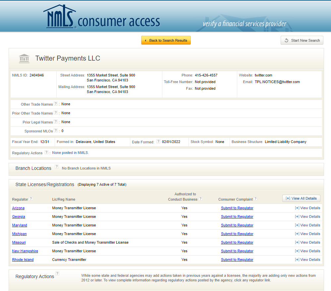331x291 pixels.
Task: Click the Twitter Payments LLC company name
Action: pos(68,58)
